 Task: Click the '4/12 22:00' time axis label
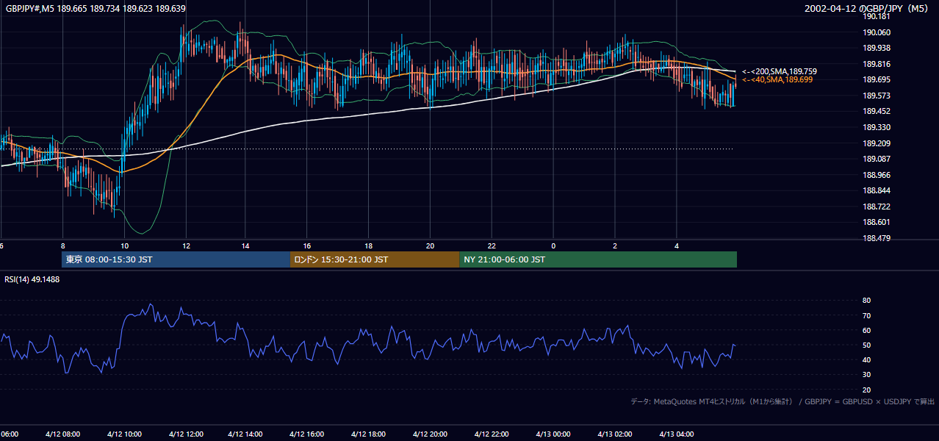point(492,434)
